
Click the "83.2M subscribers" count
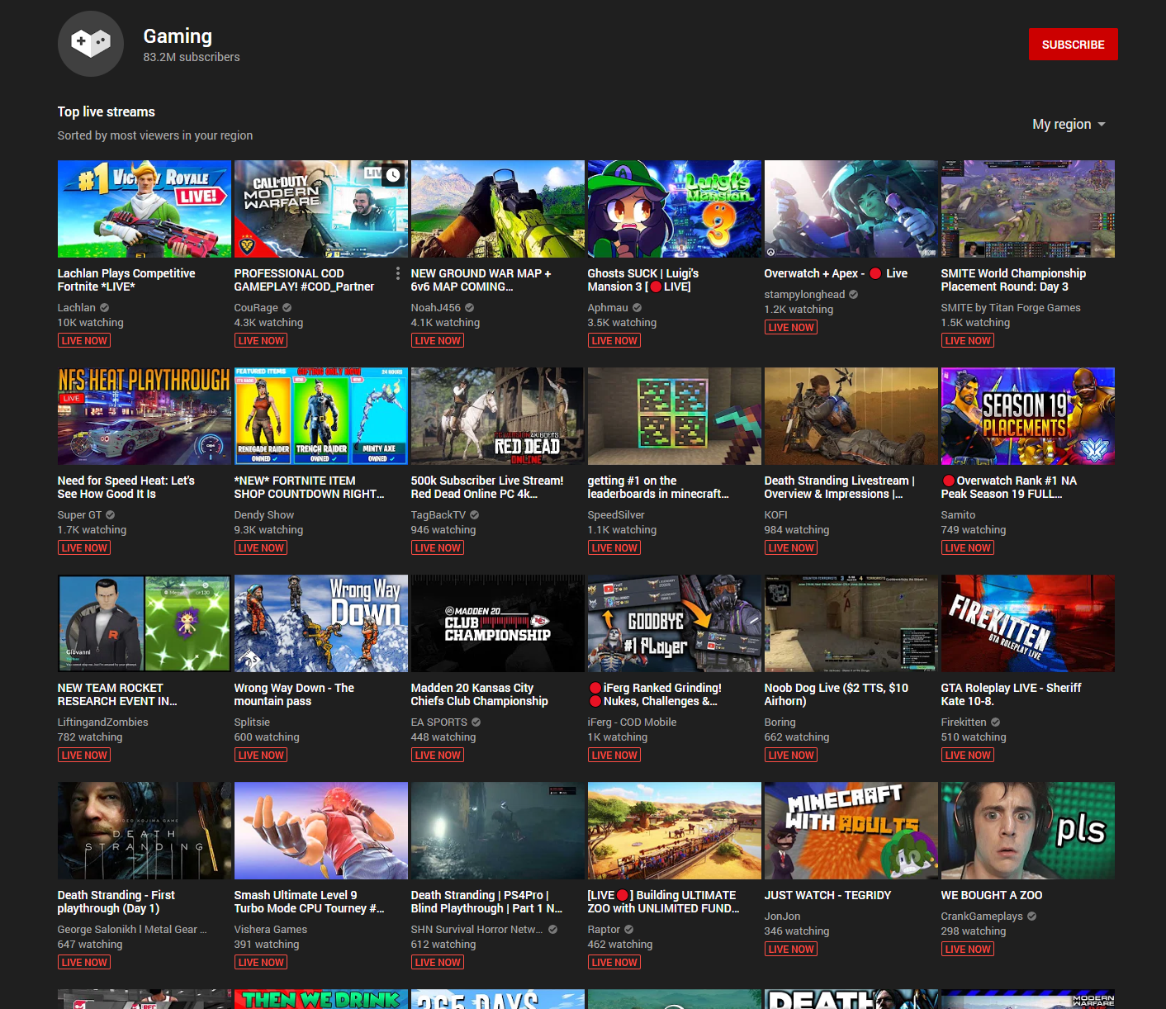[192, 57]
